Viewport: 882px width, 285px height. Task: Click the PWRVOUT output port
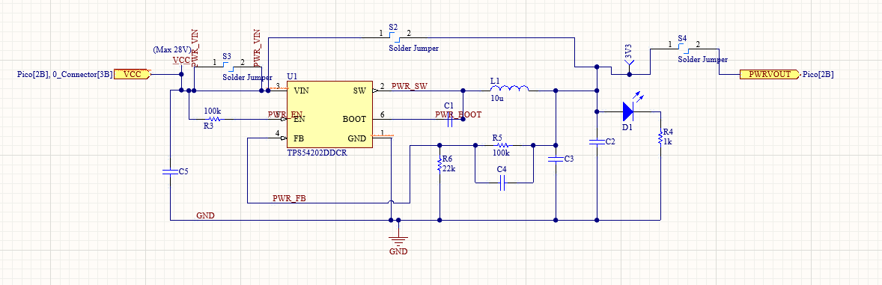point(768,73)
